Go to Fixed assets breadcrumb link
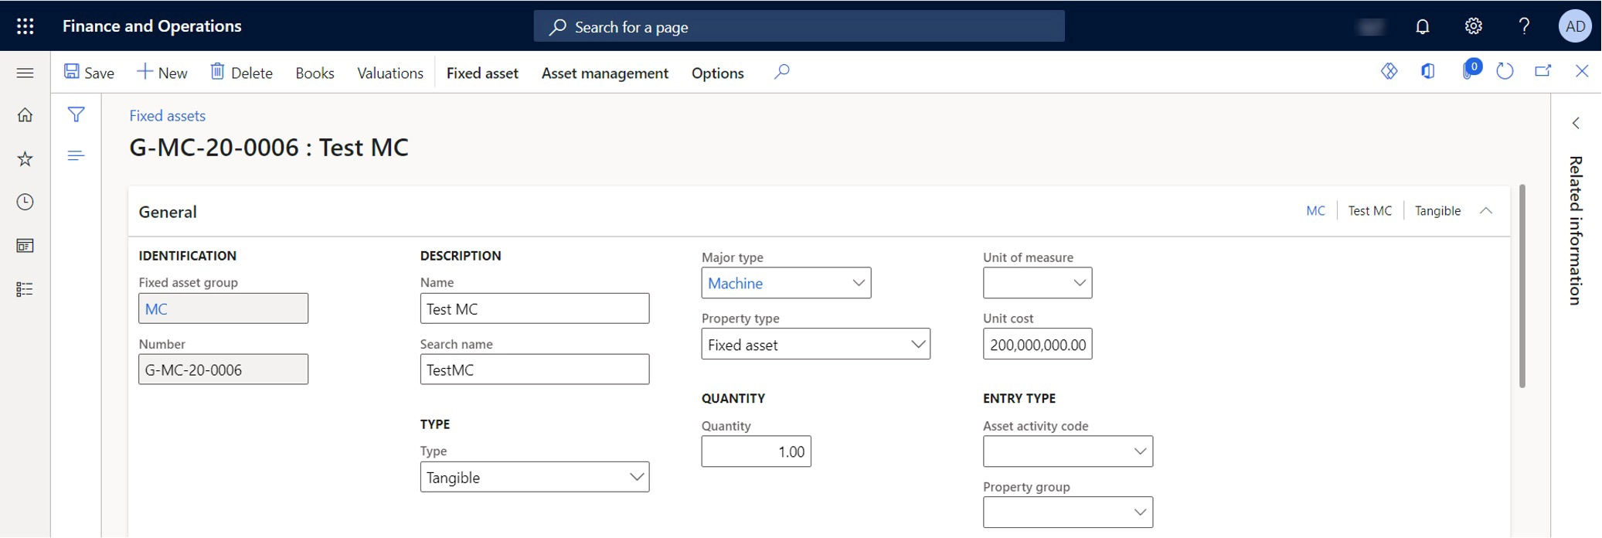 (x=167, y=116)
